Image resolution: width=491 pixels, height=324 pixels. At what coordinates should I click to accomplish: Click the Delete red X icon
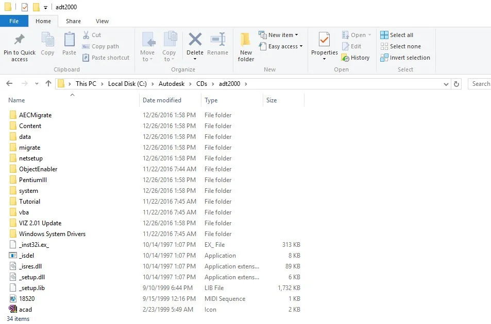(x=195, y=40)
